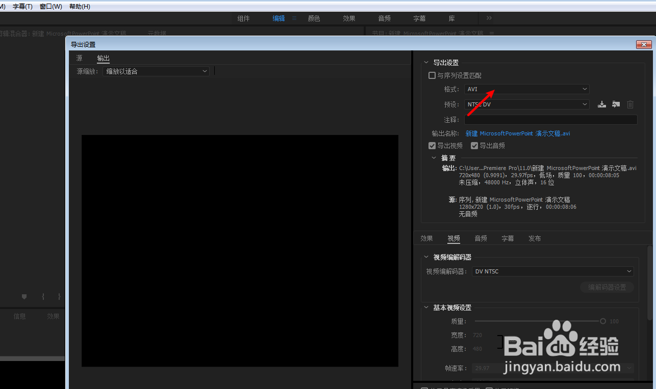The height and width of the screenshot is (389, 656).
Task: Save a new export preset
Action: click(x=601, y=104)
